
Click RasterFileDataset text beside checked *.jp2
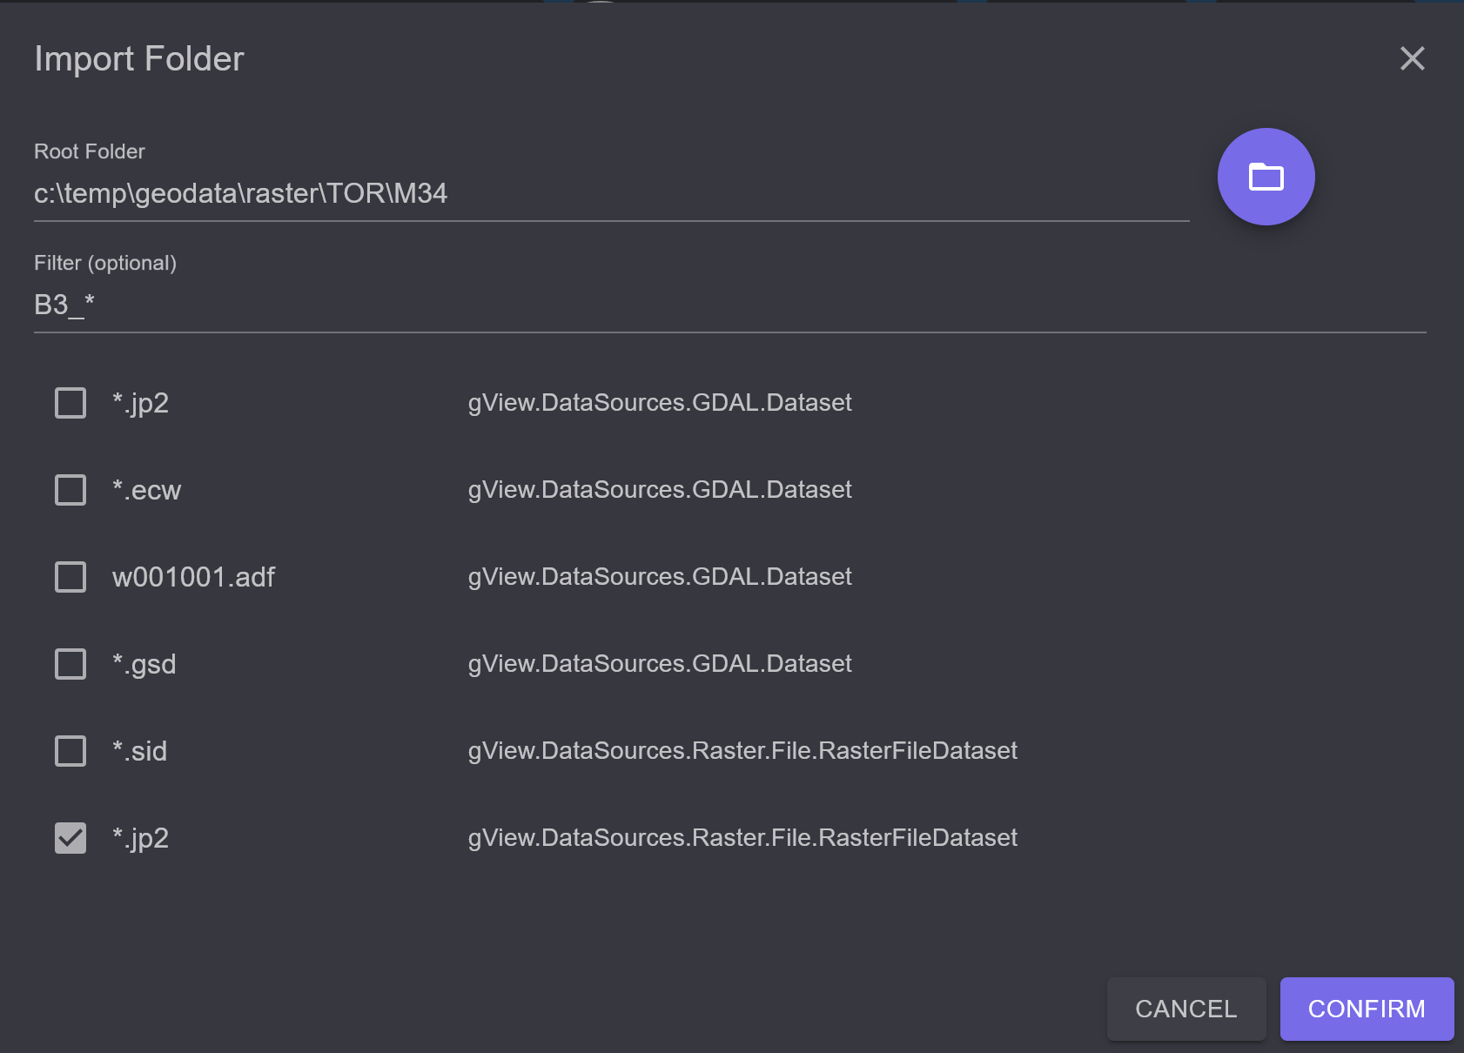point(742,837)
